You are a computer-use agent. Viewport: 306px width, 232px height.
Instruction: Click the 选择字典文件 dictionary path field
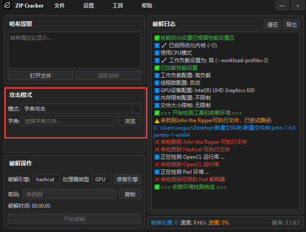click(x=69, y=121)
